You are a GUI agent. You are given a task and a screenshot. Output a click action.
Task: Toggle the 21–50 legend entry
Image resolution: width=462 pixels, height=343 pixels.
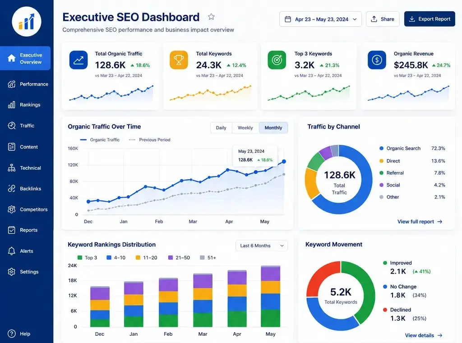tap(179, 258)
